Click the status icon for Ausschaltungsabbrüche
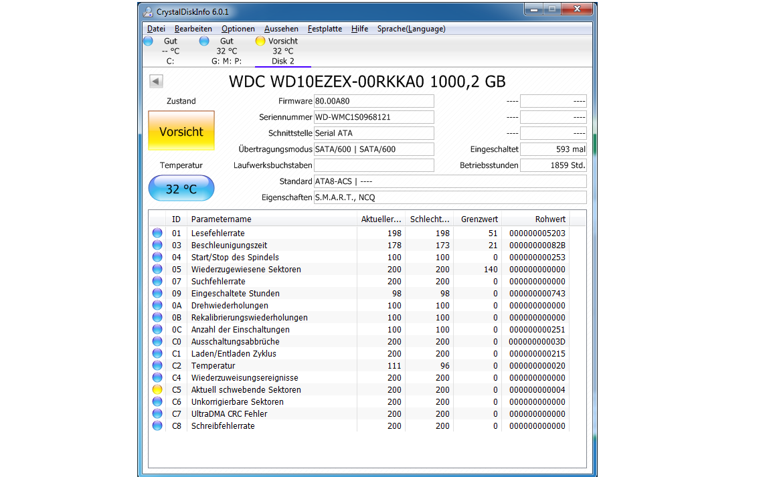Image resolution: width=771 pixels, height=477 pixels. [157, 341]
